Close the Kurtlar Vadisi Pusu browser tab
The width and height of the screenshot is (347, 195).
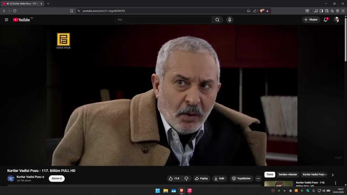pyautogui.click(x=41, y=4)
